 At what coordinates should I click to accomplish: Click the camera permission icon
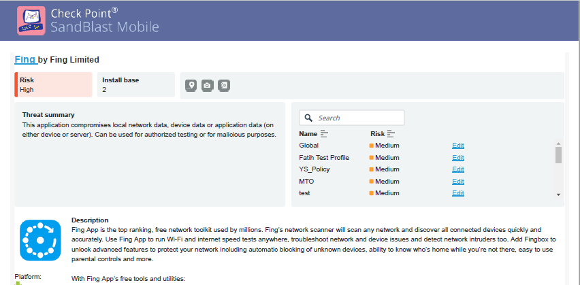click(x=207, y=85)
